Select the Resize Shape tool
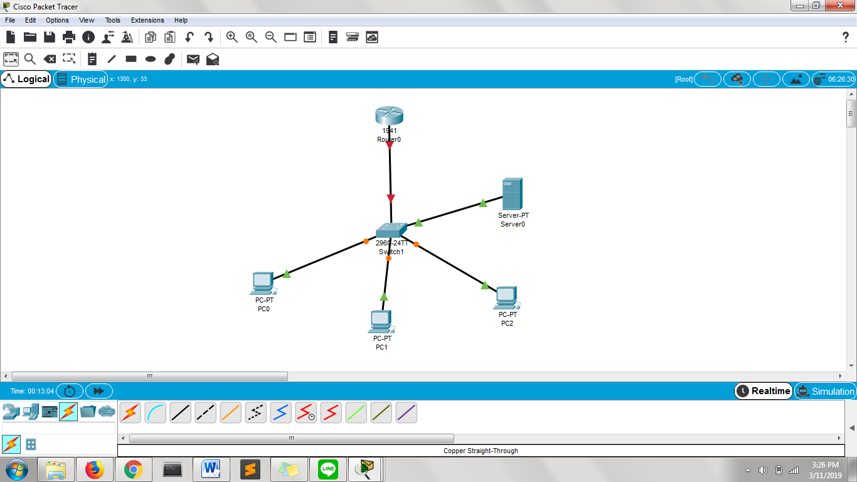This screenshot has width=857, height=482. tap(69, 59)
